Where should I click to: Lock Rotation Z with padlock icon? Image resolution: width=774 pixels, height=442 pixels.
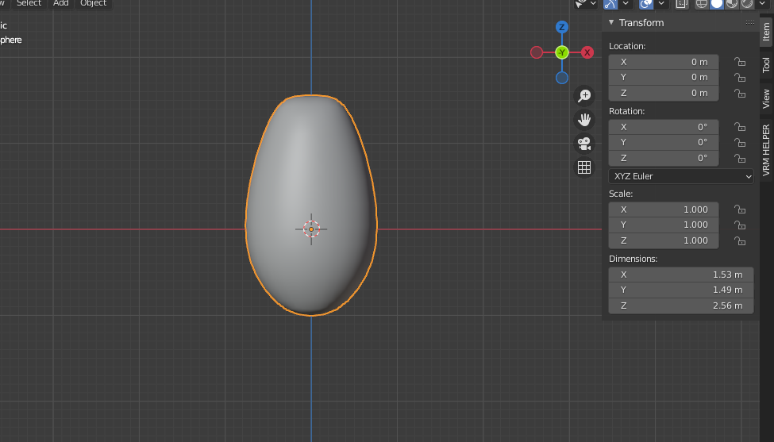[x=739, y=159]
